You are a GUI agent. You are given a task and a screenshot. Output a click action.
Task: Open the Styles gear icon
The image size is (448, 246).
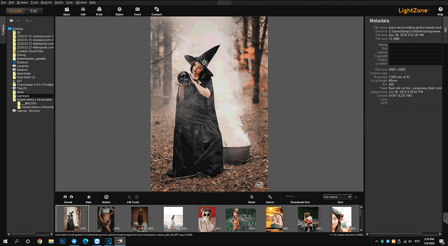pyautogui.click(x=119, y=9)
